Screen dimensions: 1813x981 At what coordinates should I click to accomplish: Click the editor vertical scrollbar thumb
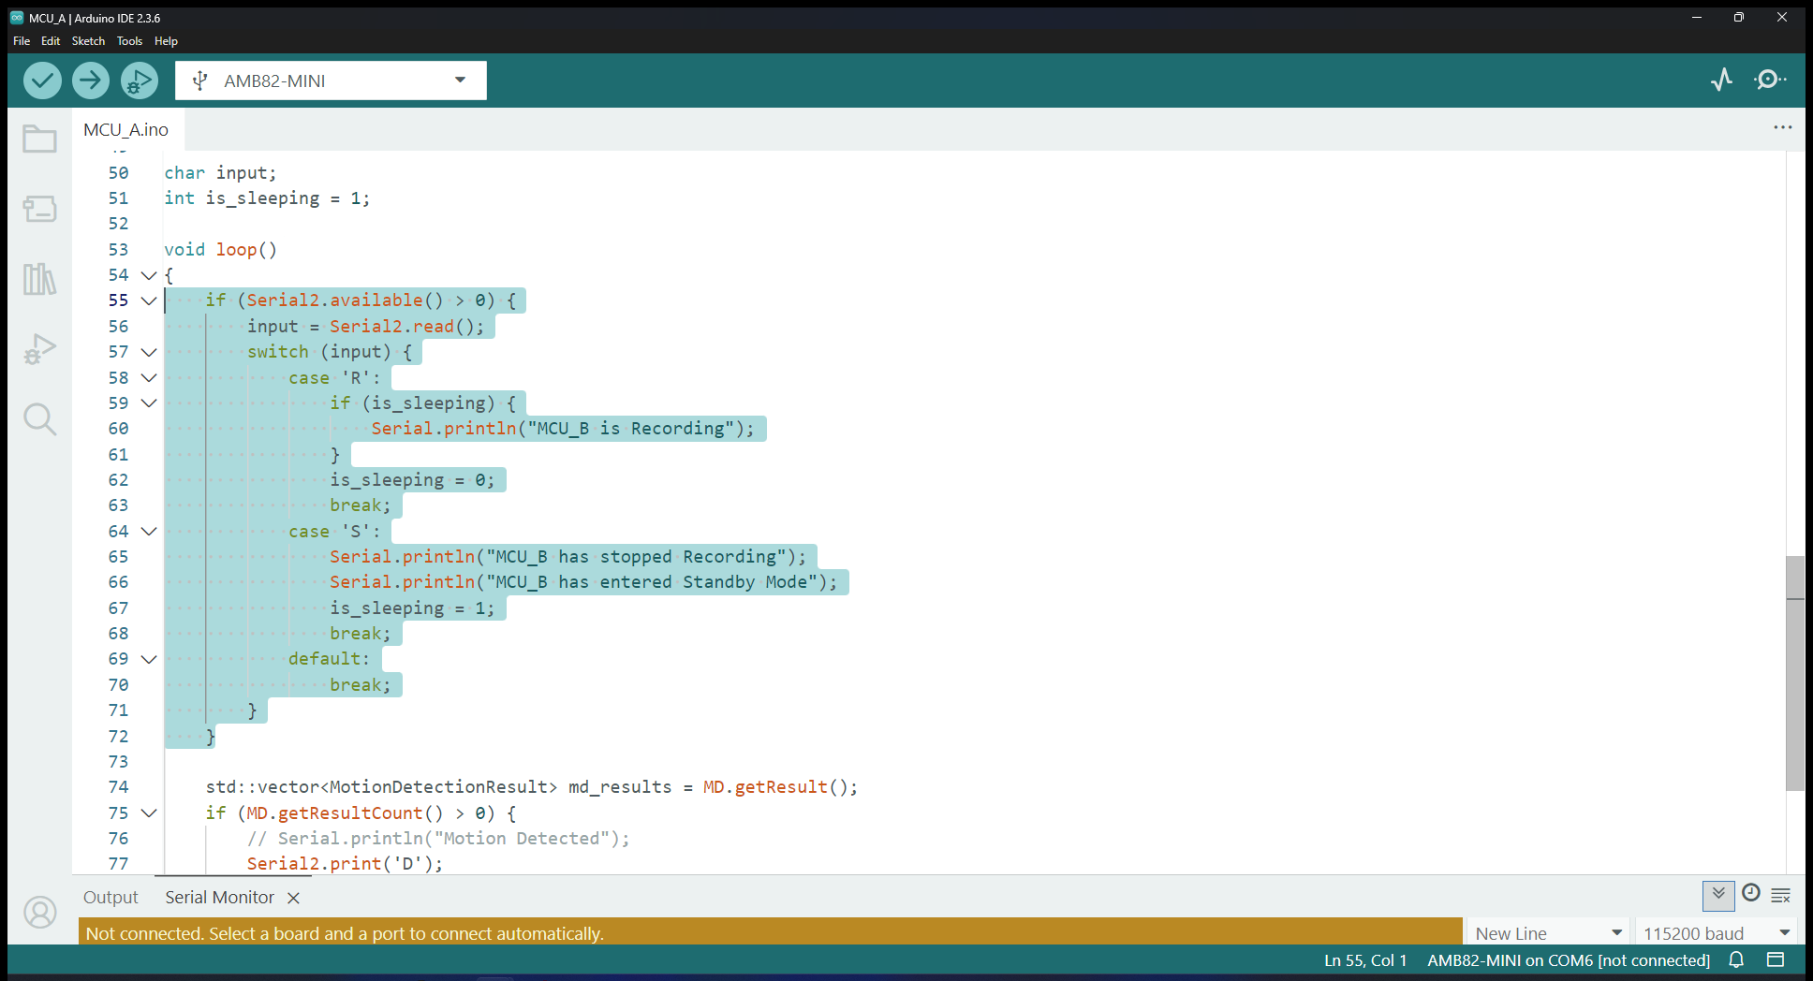coord(1794,674)
